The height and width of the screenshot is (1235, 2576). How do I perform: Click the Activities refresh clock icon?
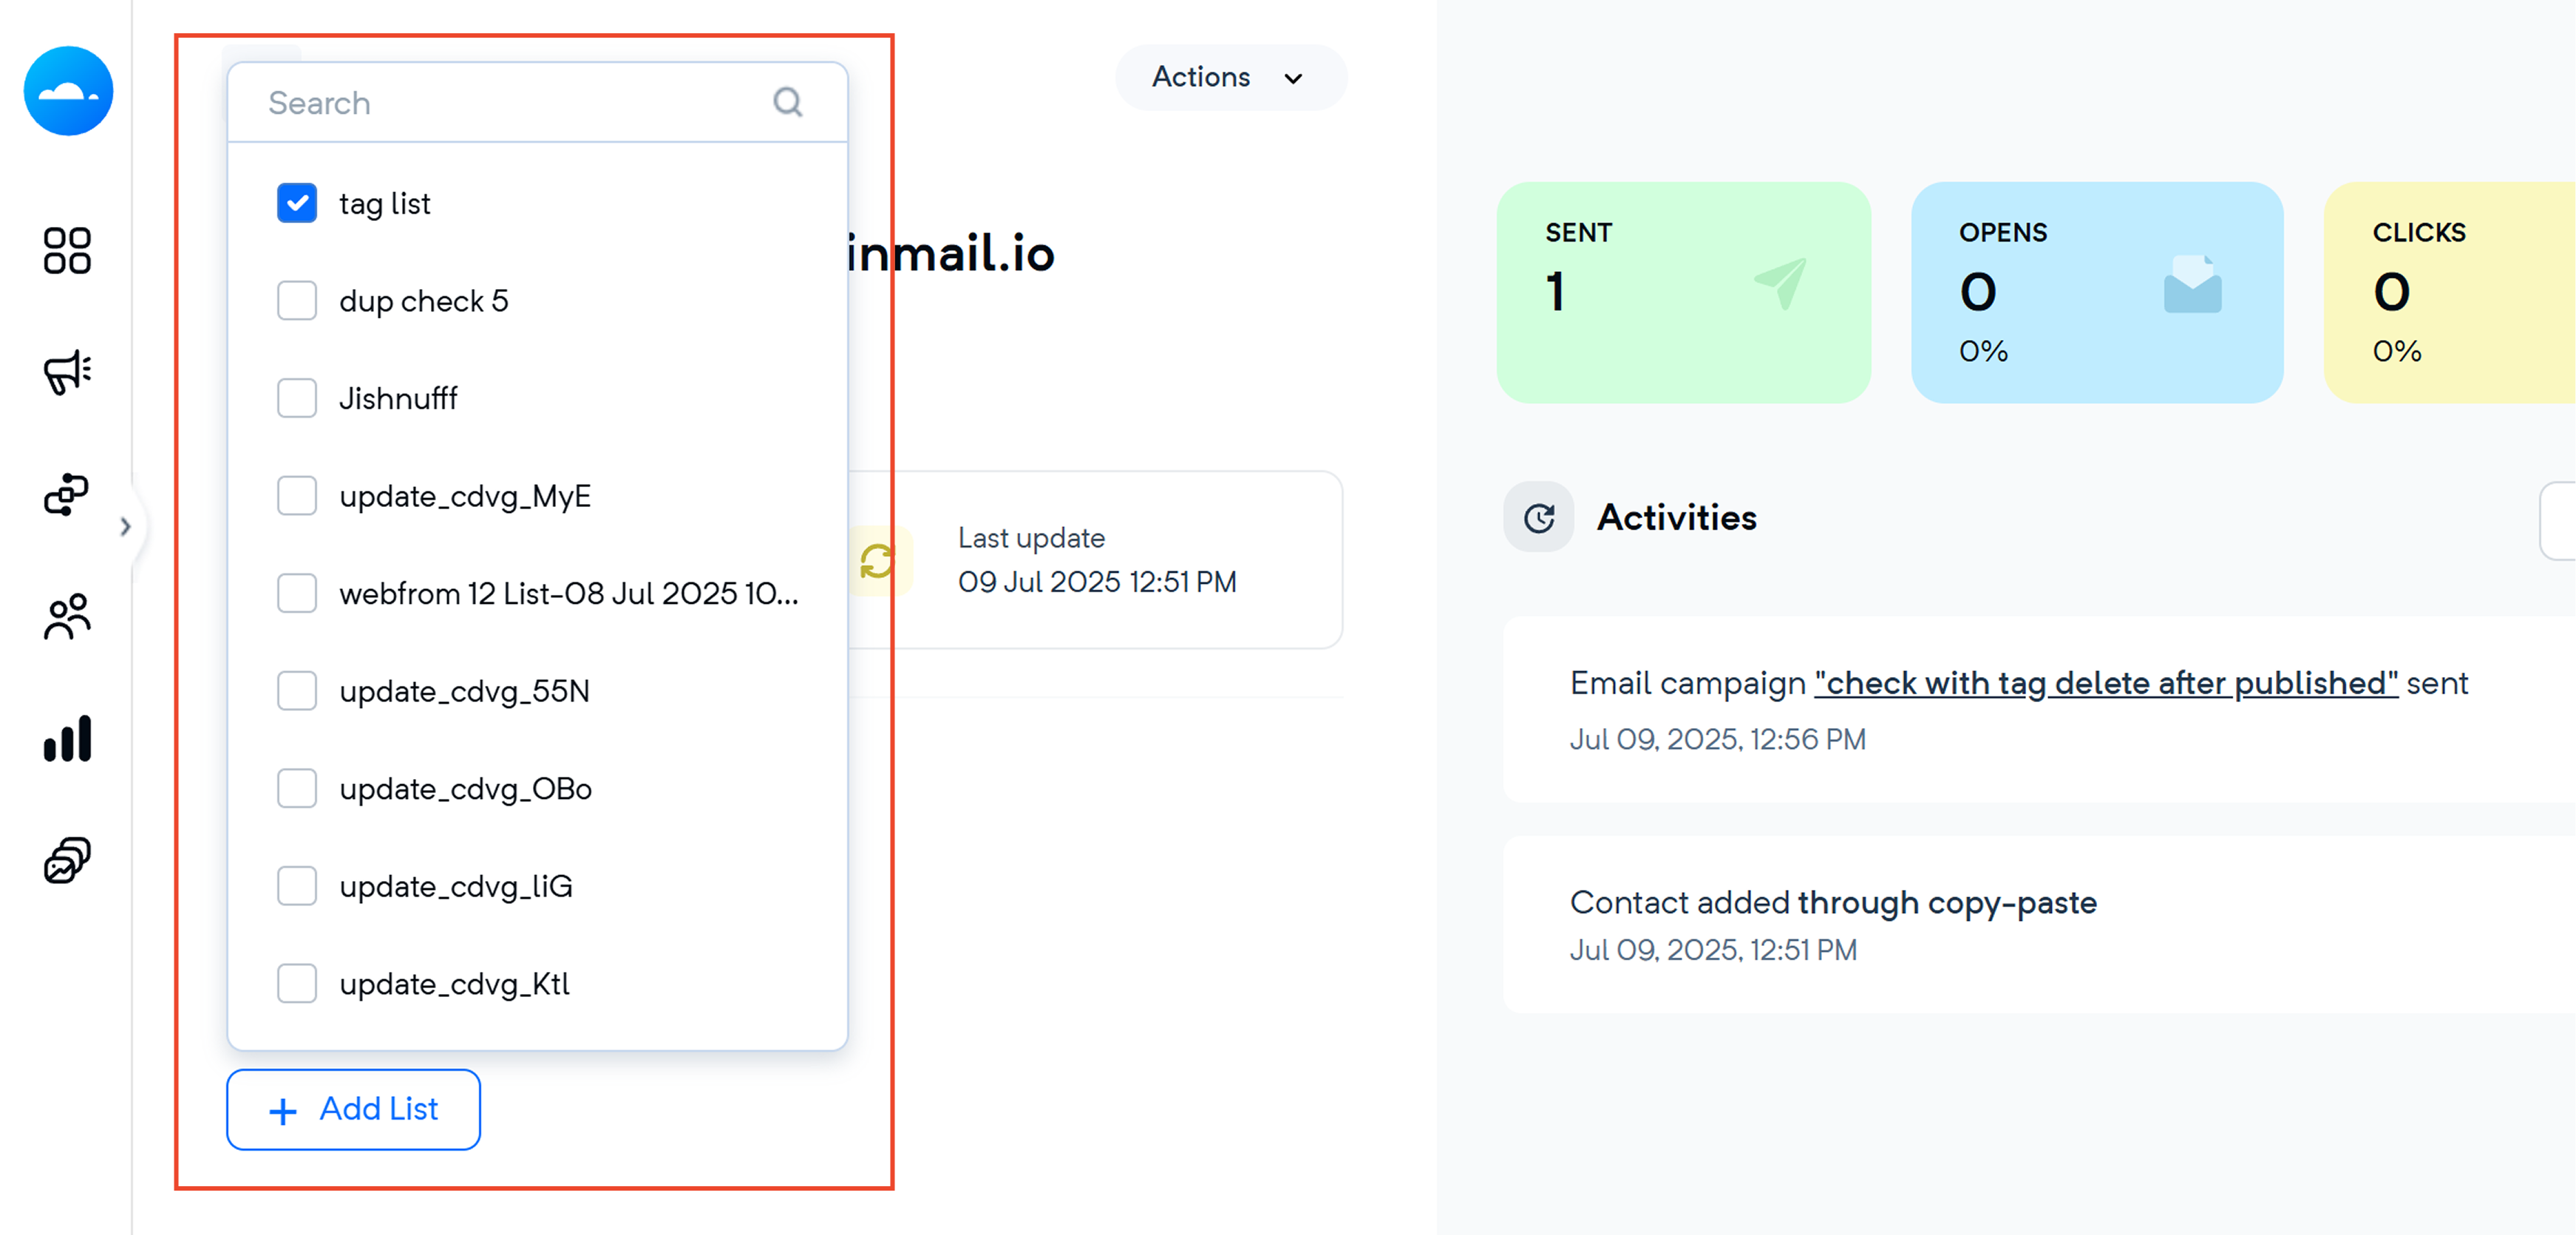tap(1539, 518)
